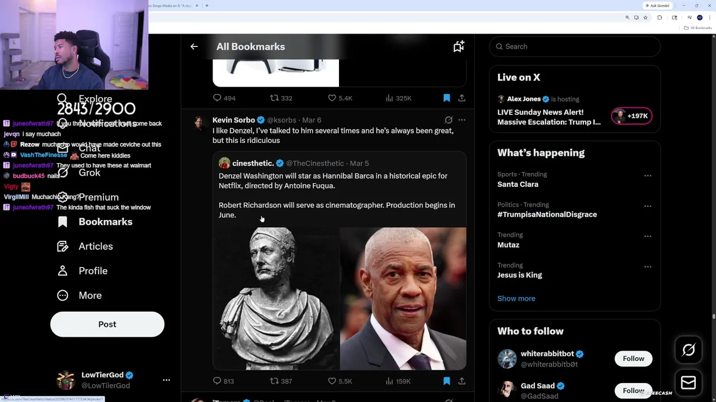This screenshot has width=716, height=402.
Task: Open more options on Kevin Sorbo's post
Action: (461, 120)
